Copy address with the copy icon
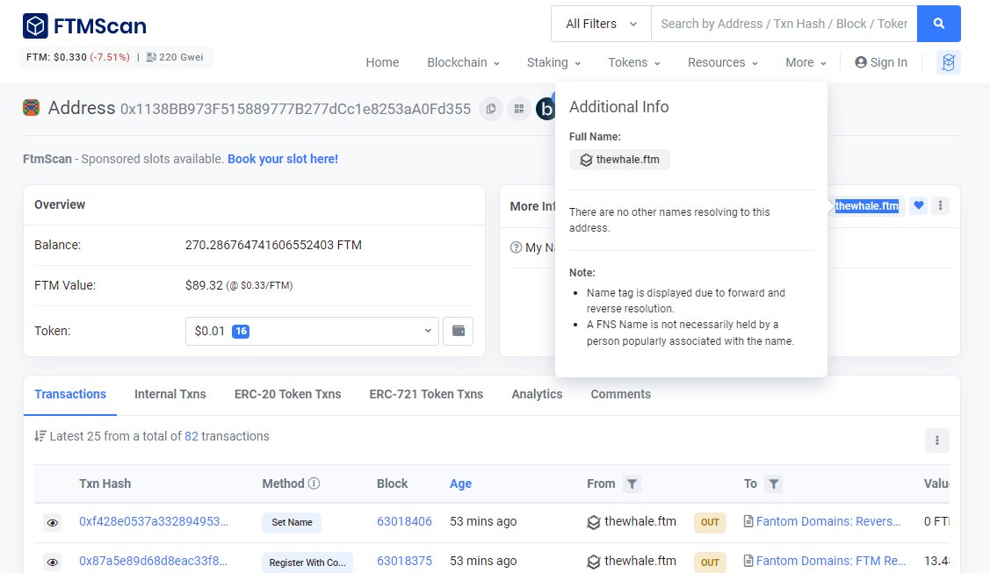The width and height of the screenshot is (990, 573). pyautogui.click(x=490, y=109)
